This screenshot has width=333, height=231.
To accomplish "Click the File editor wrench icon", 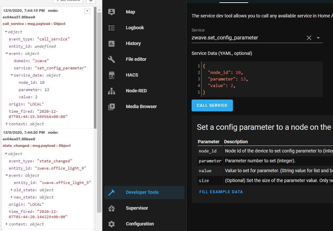I will tap(112, 59).
